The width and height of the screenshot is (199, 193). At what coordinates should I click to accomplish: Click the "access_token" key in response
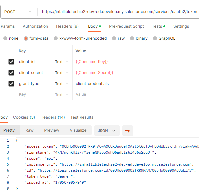[40, 146]
